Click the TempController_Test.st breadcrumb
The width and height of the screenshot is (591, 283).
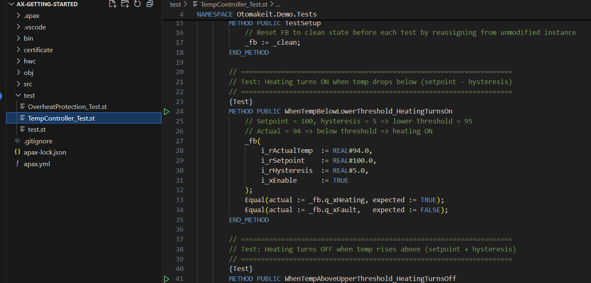click(234, 4)
